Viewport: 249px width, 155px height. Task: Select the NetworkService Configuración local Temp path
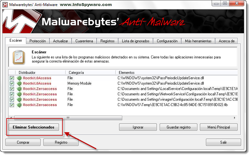coord(177,94)
